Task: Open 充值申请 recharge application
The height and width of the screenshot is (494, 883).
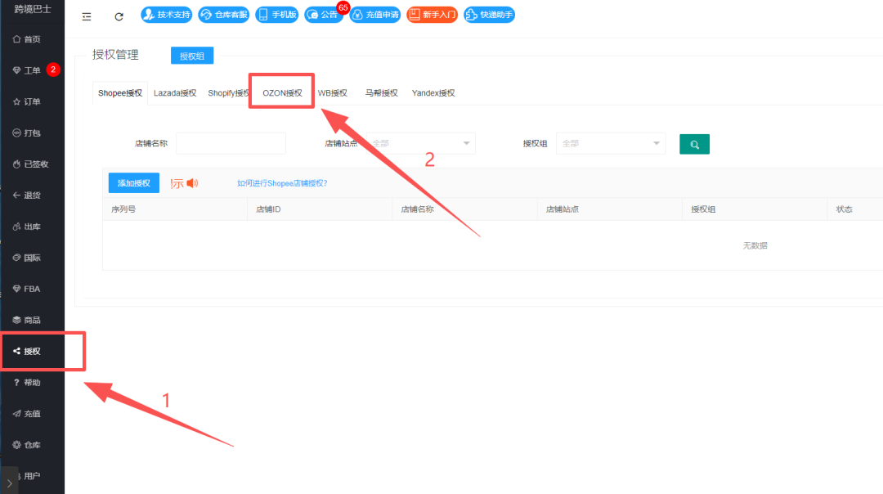Action: (375, 15)
